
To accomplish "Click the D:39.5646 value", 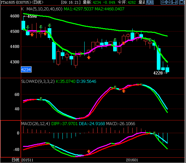I will coord(86,81).
